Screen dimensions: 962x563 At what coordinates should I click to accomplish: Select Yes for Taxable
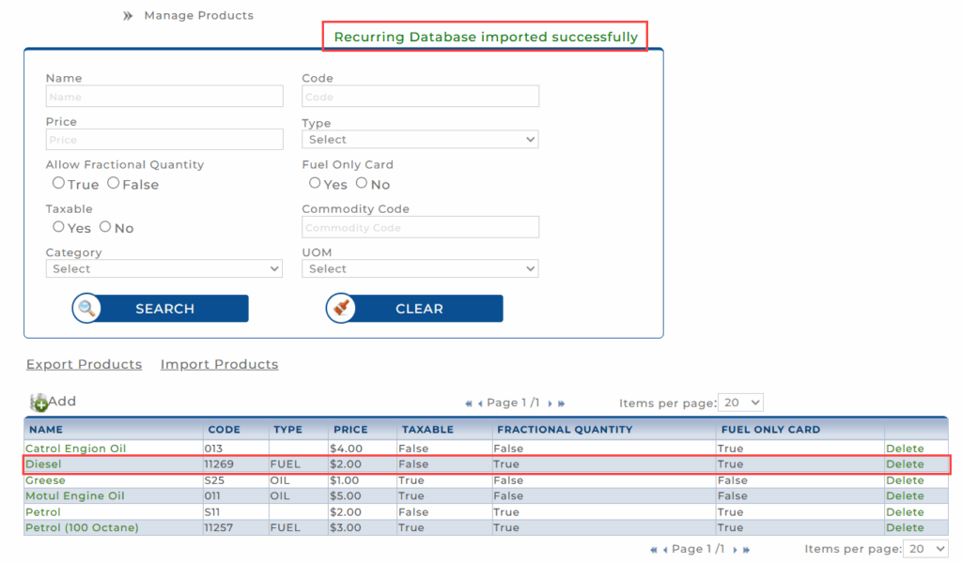(x=58, y=227)
